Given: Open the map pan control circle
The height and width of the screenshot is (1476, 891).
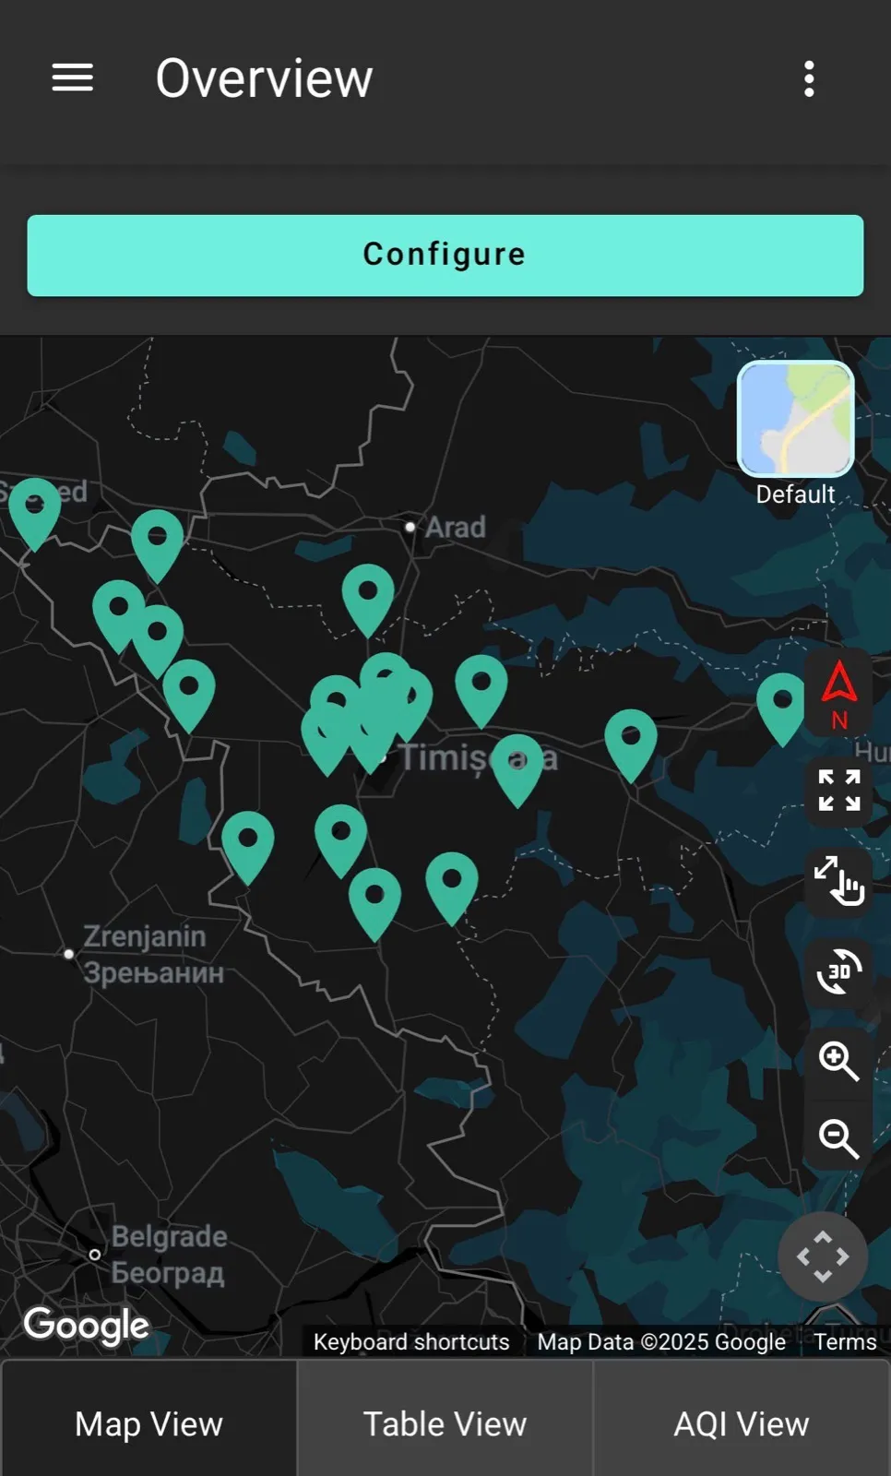Looking at the screenshot, I should tap(823, 1256).
